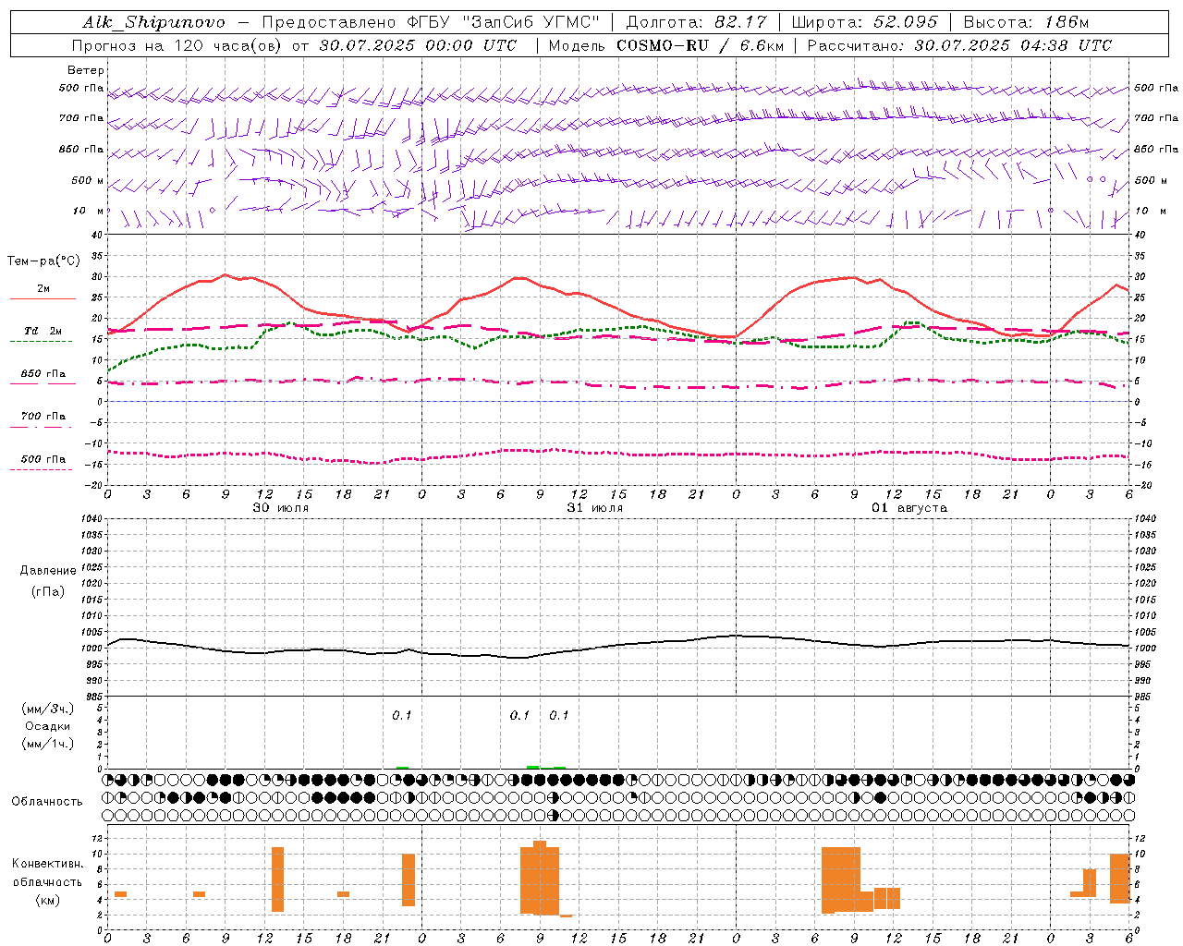This screenshot has width=1183, height=946.
Task: Click the Тем-ра(°C) temperature label
Action: (x=43, y=261)
